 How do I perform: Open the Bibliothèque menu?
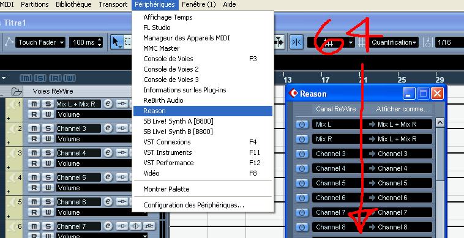tap(73, 4)
